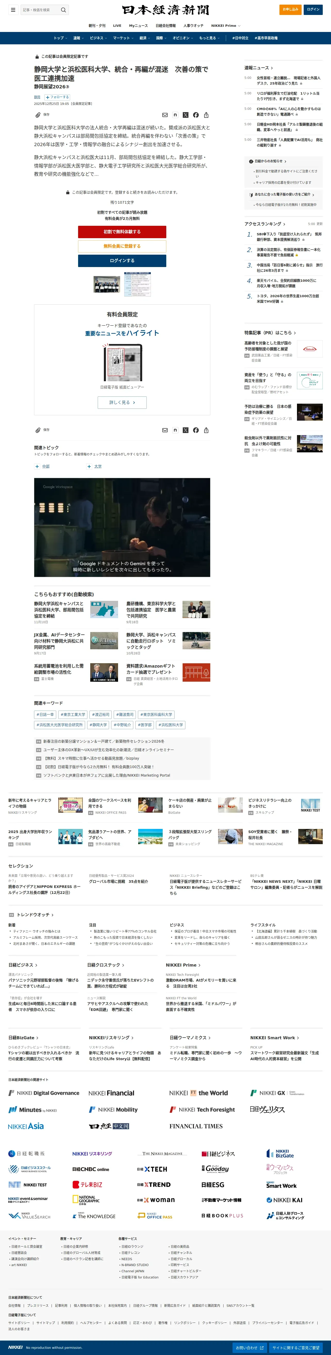Share article by mail icon under headline
The height and width of the screenshot is (1355, 331).
coord(165,115)
